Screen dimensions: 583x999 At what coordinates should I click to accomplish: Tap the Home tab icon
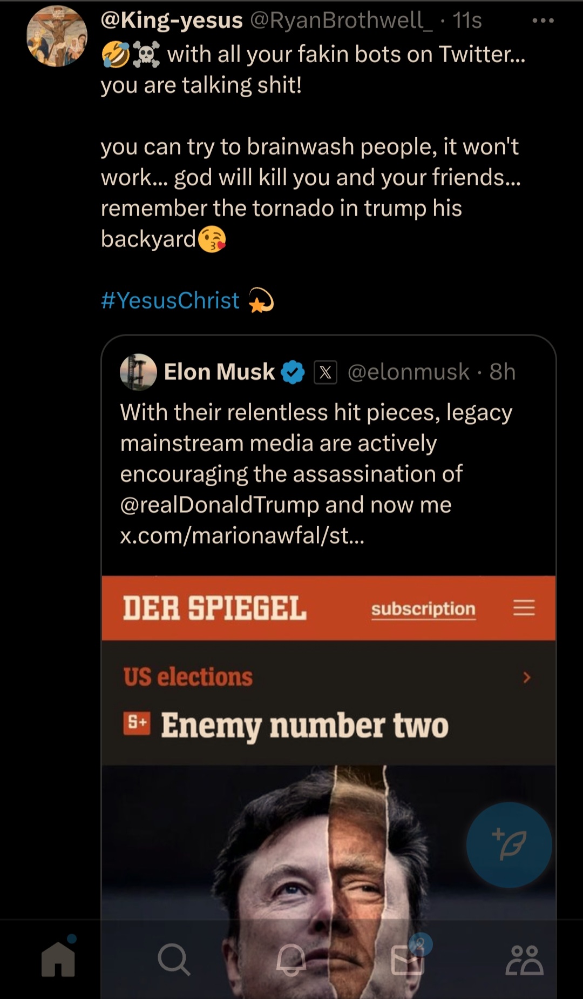click(x=58, y=959)
